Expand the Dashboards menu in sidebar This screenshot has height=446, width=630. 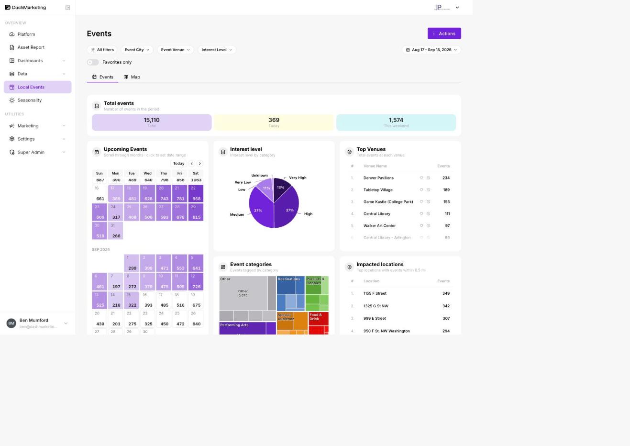pos(37,61)
